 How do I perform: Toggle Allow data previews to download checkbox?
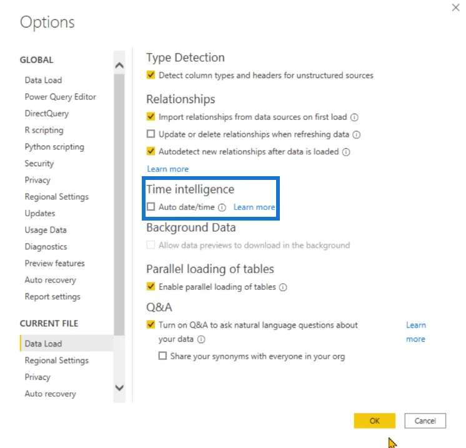151,245
